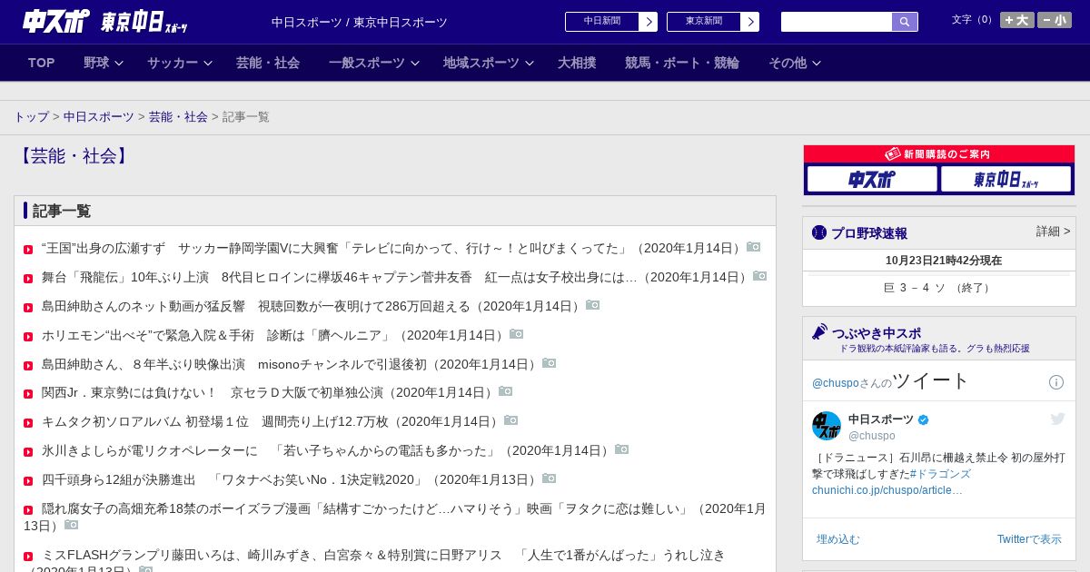Image resolution: width=1090 pixels, height=572 pixels.
Task: Click camera icon beside 四千頭身 article
Action: tap(550, 478)
